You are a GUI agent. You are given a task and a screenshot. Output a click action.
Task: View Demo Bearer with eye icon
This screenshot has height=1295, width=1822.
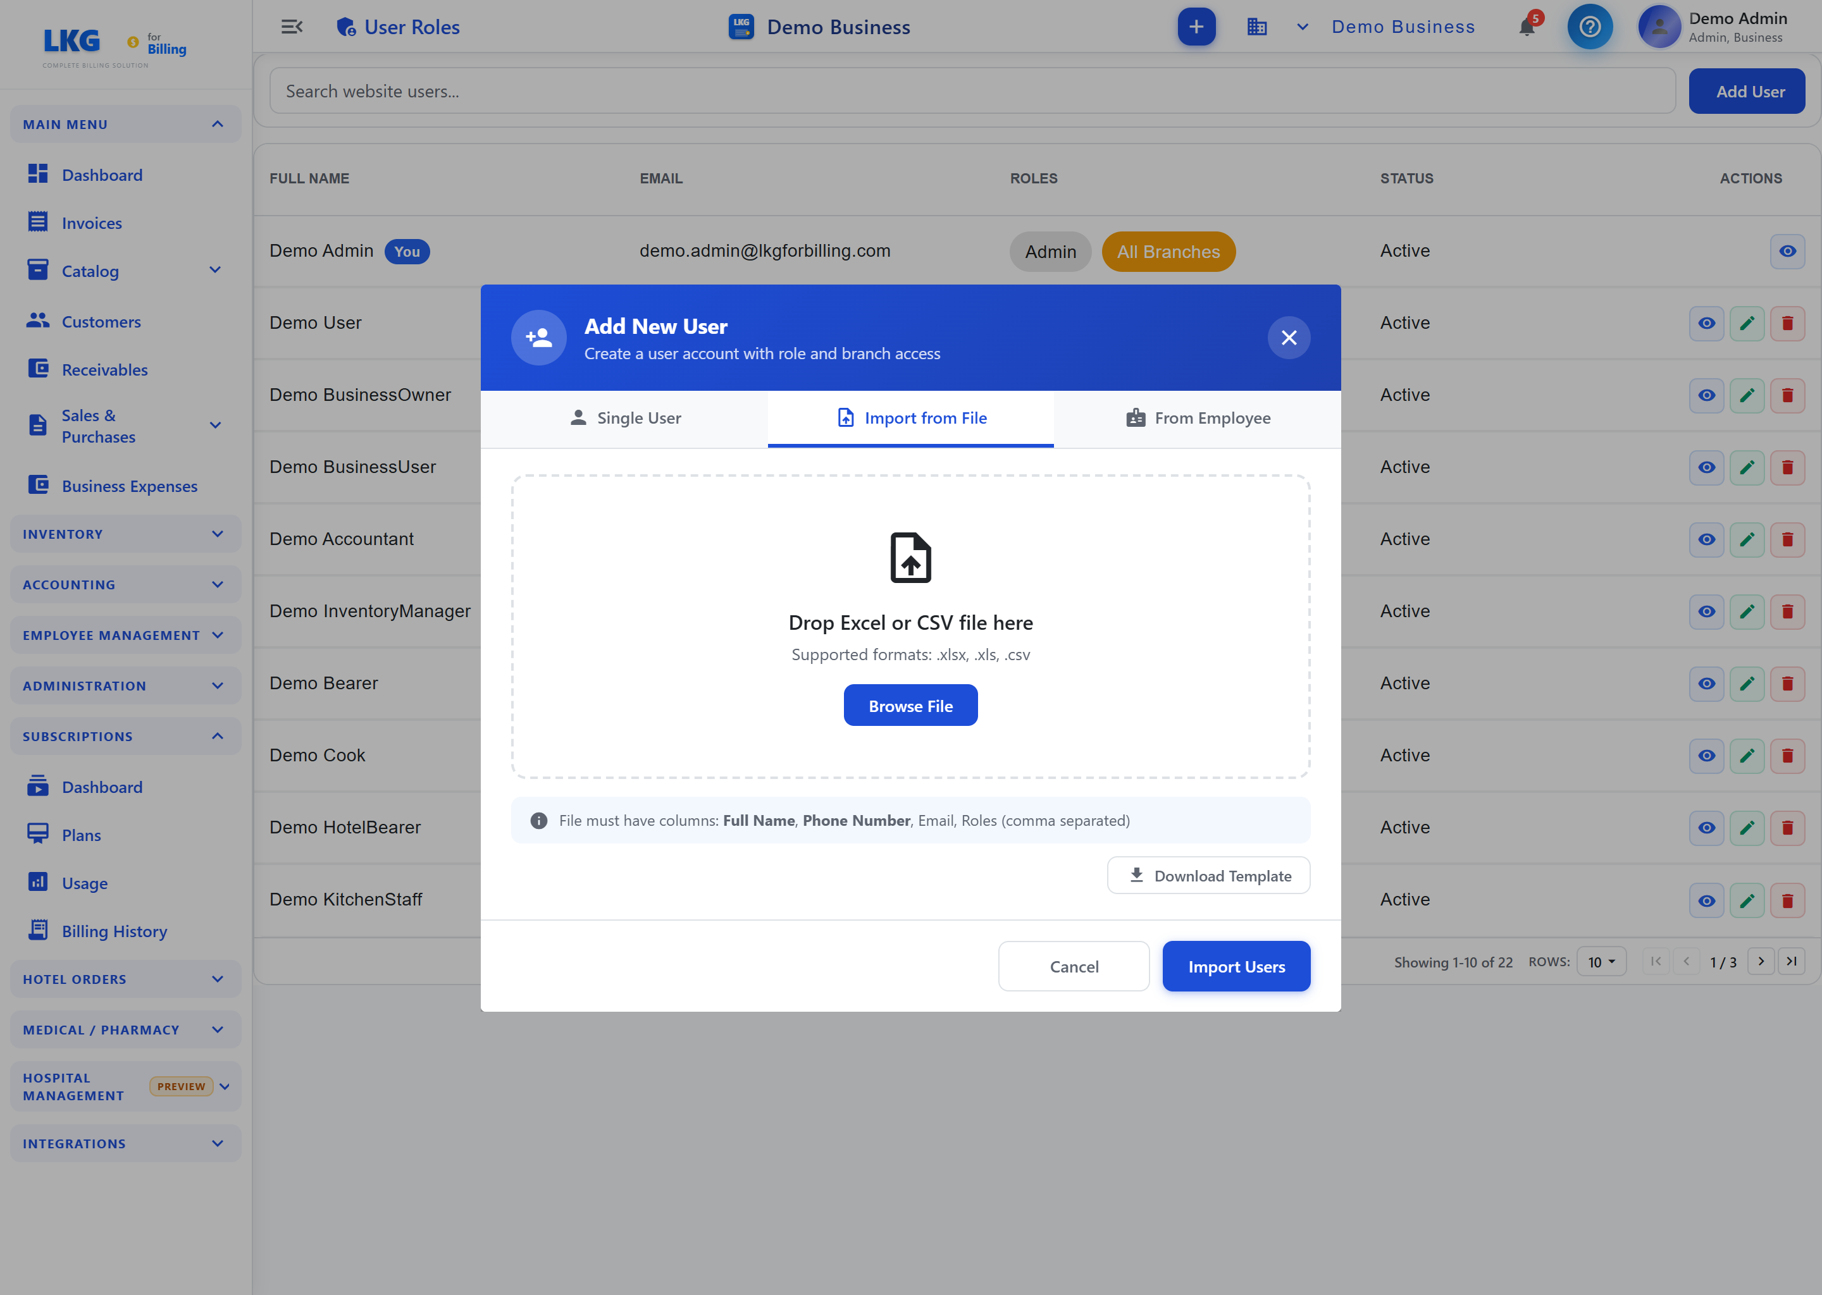[x=1706, y=684]
